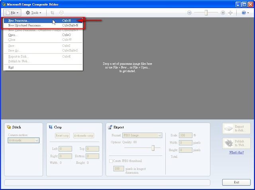This screenshot has height=190, width=255.
Task: Enable Create JPEG thumbnail checkbox
Action: point(111,161)
